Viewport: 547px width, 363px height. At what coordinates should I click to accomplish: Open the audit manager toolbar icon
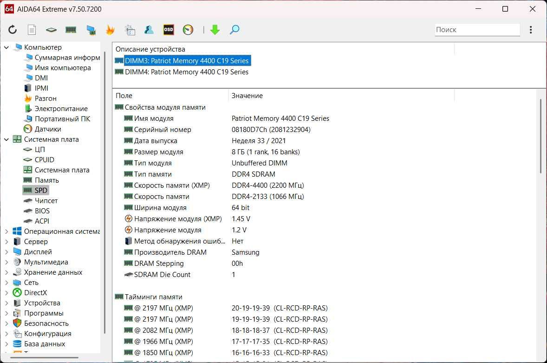point(130,30)
